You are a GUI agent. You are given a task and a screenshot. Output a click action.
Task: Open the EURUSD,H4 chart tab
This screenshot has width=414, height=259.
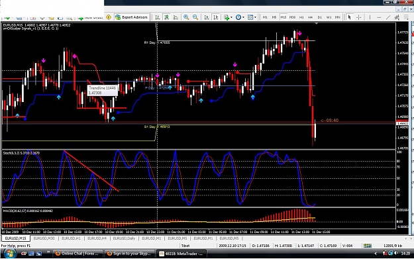pyautogui.click(x=97, y=238)
